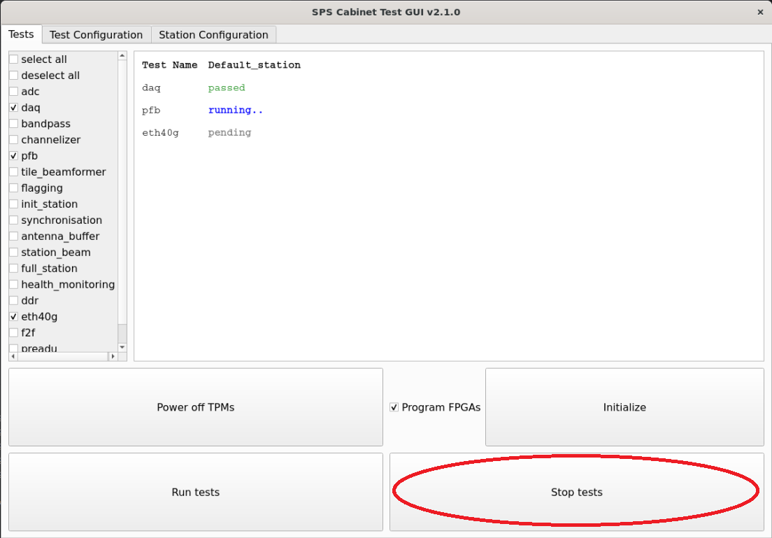Click the Power off TPMs button
The image size is (772, 538).
[x=195, y=406]
